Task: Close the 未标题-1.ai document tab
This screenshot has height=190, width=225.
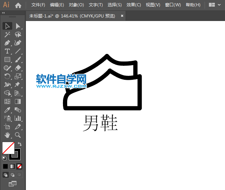Action: tap(122, 16)
